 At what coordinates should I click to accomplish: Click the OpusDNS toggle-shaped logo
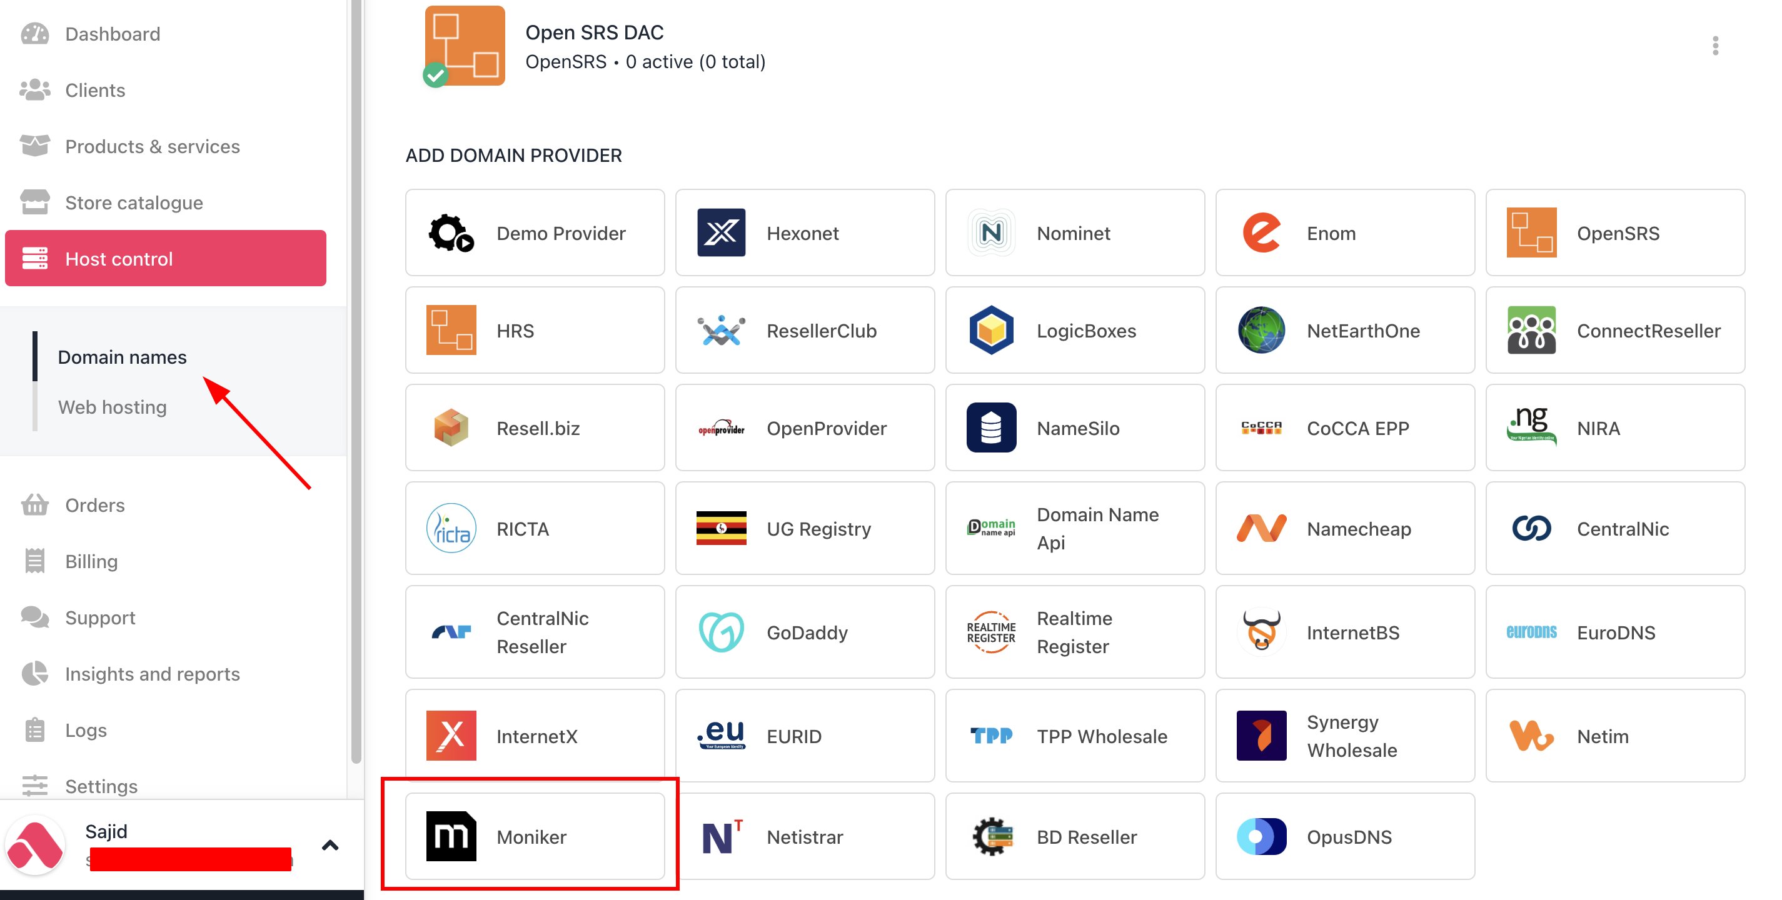click(1261, 836)
